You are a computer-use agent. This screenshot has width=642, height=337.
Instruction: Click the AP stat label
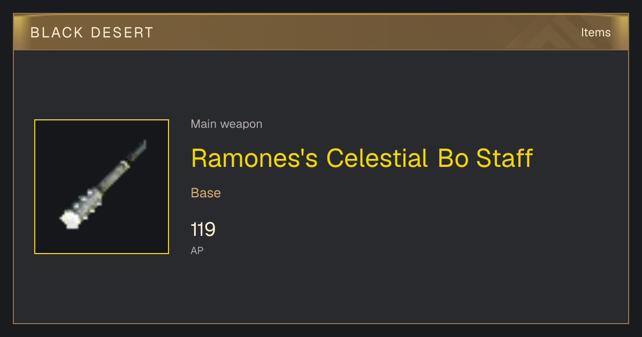[197, 250]
